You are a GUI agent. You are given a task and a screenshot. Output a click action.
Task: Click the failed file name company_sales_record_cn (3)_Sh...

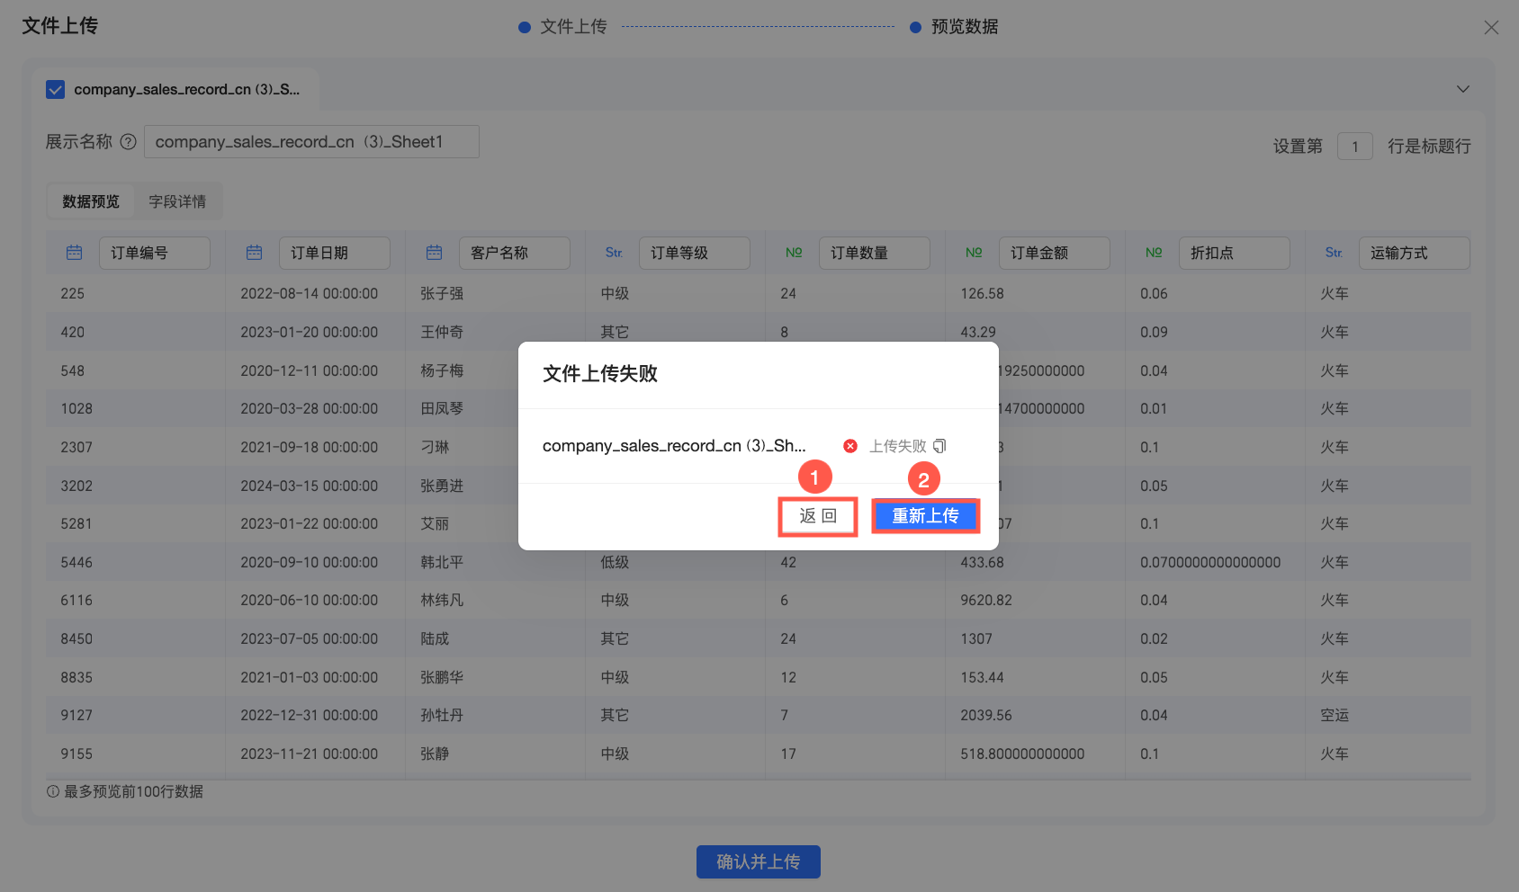674,446
